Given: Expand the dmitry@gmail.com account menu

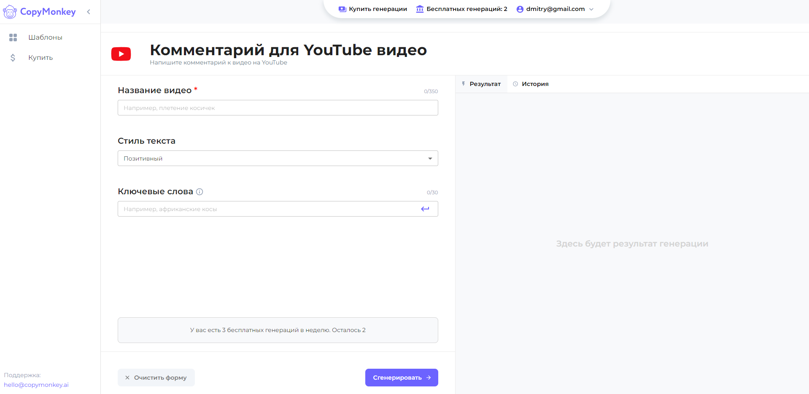Looking at the screenshot, I should click(x=591, y=9).
